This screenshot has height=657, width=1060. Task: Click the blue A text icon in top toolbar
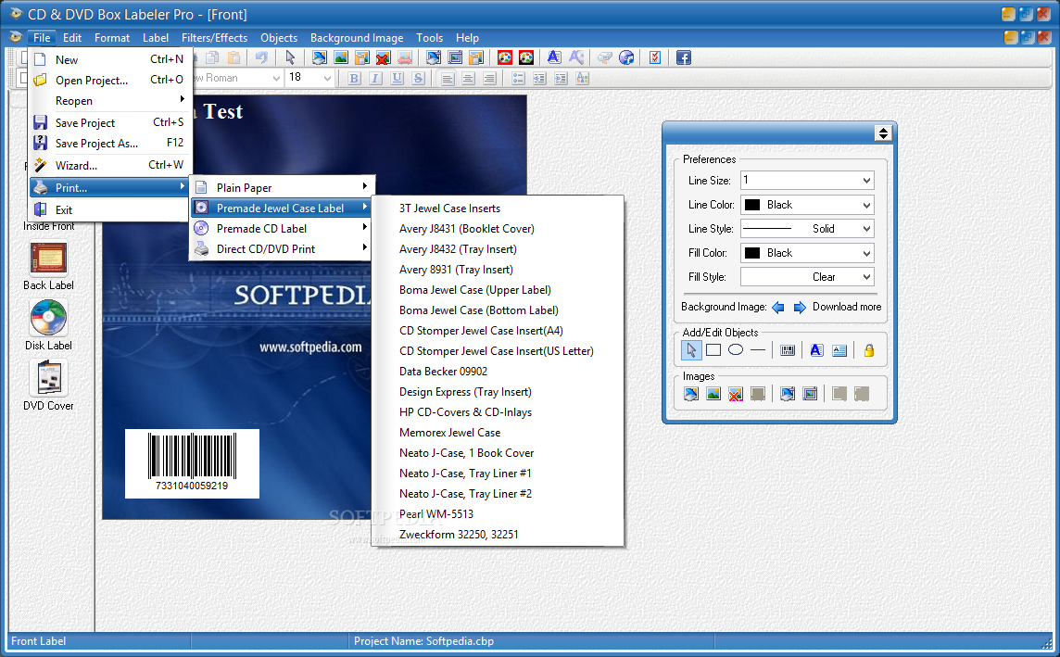[554, 57]
